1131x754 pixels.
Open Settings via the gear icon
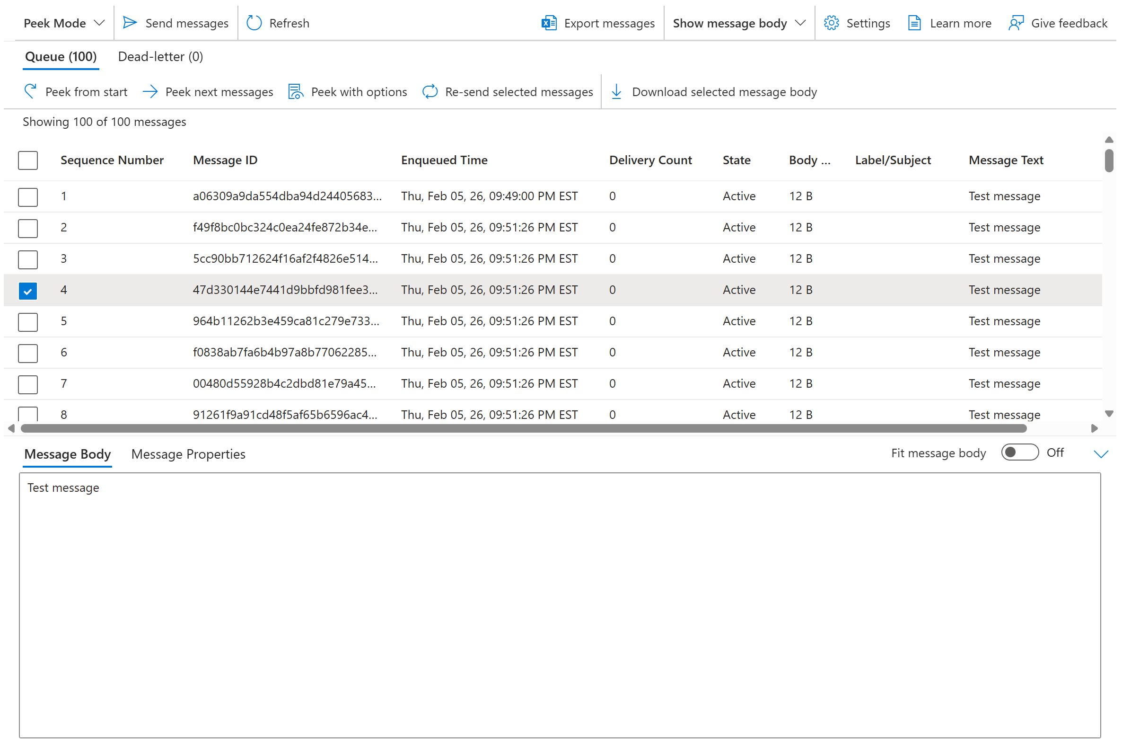(831, 23)
